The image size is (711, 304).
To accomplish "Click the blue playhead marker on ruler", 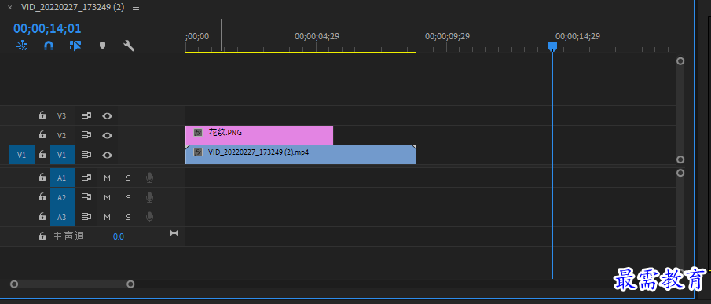I will [x=552, y=46].
